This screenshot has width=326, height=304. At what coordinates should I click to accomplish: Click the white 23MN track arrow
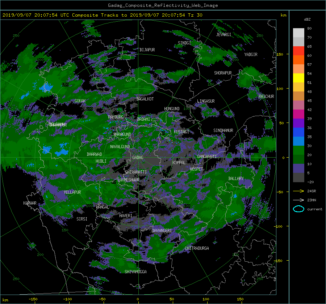(298, 200)
